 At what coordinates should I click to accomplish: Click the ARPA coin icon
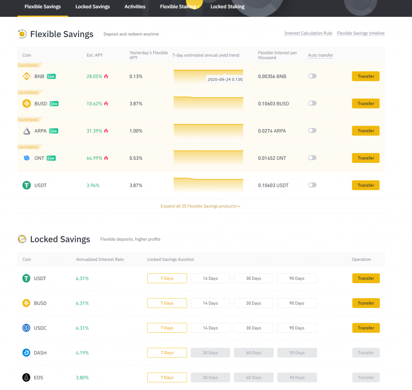coord(26,131)
